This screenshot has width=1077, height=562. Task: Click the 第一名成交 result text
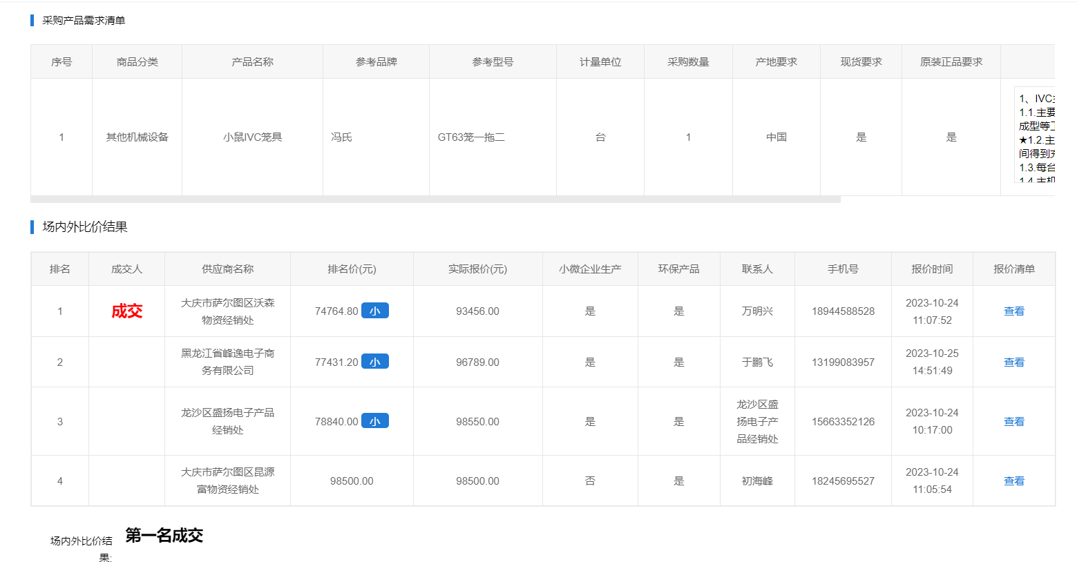164,536
